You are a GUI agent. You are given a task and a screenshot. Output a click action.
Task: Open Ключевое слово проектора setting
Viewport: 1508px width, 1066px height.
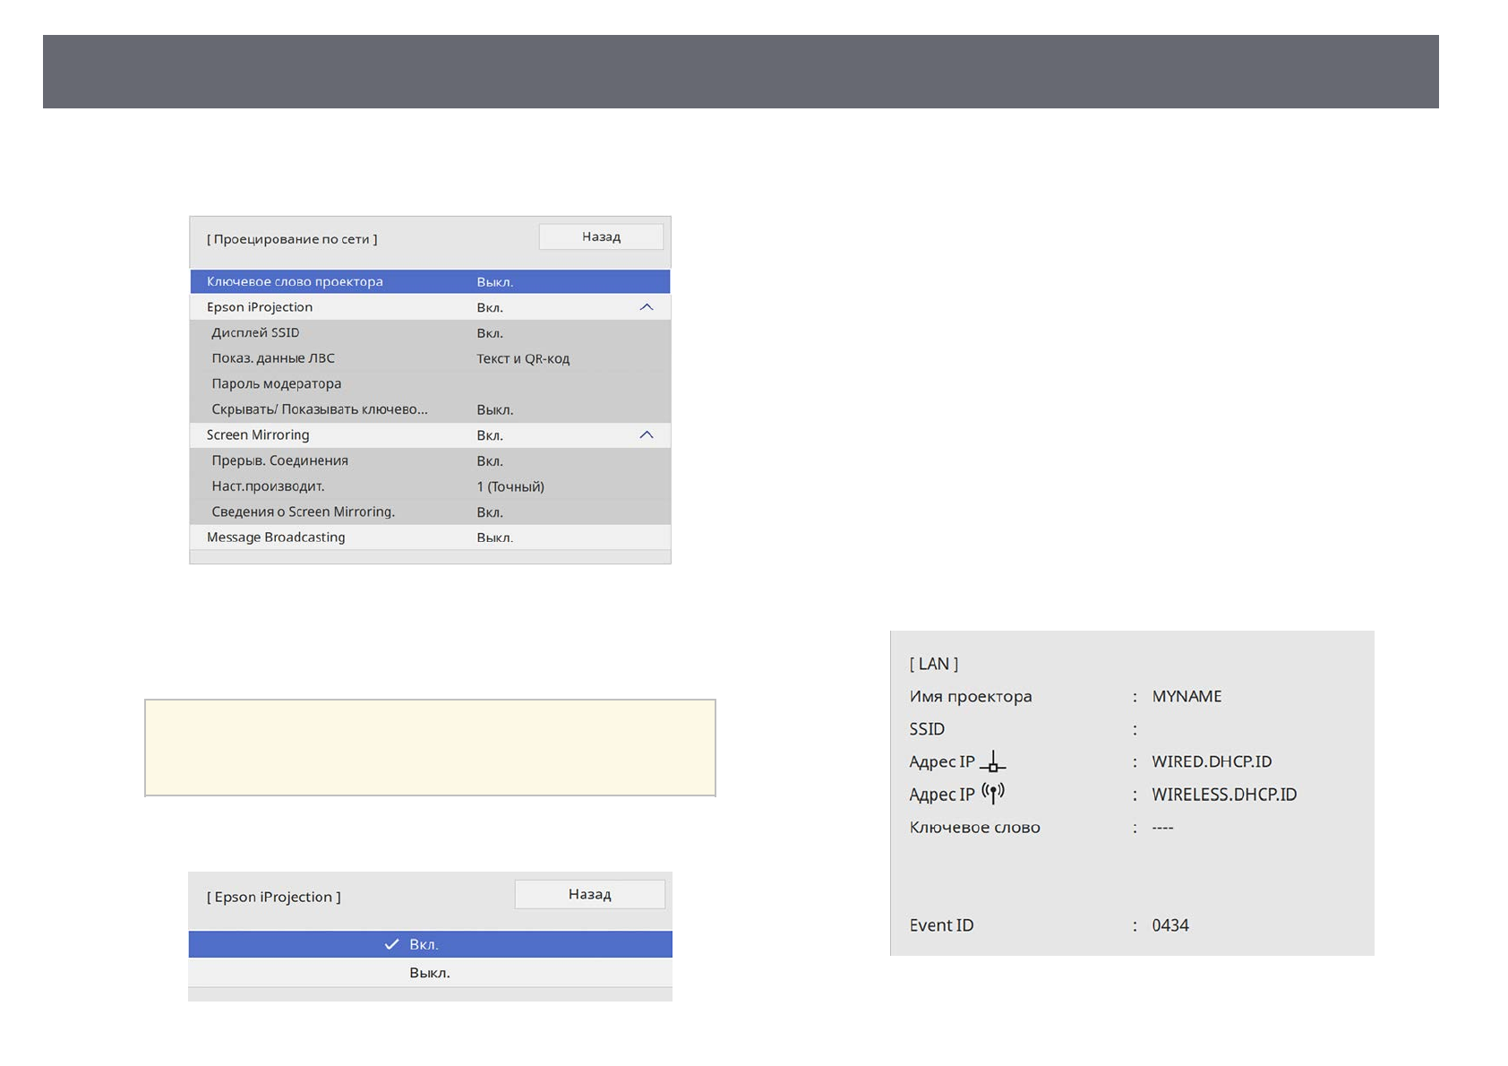coord(430,281)
